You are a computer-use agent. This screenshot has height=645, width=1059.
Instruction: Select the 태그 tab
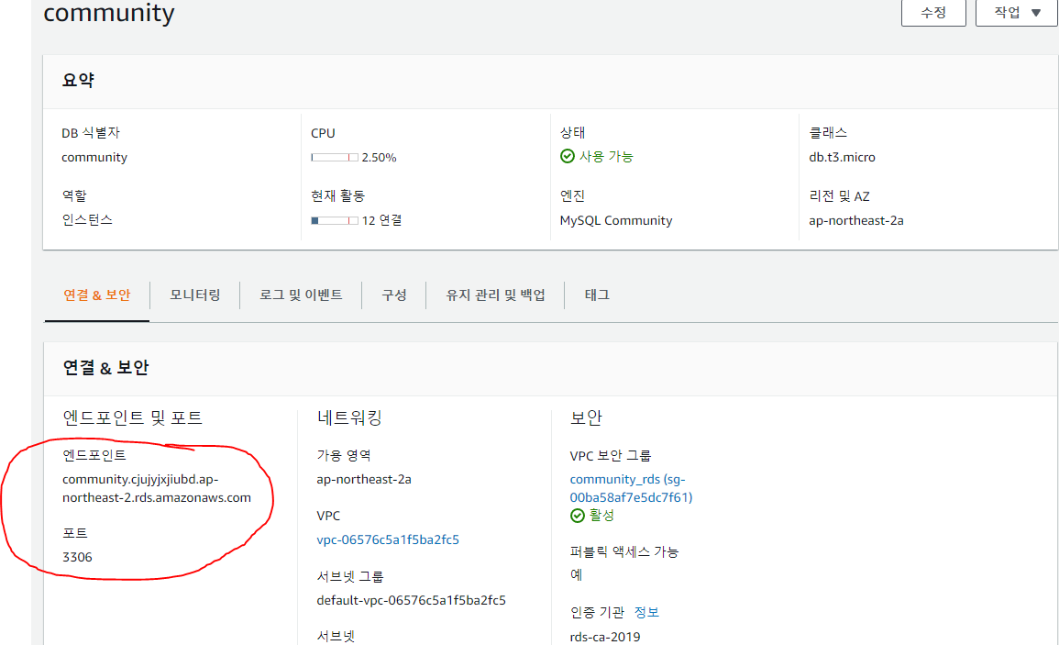coord(597,295)
